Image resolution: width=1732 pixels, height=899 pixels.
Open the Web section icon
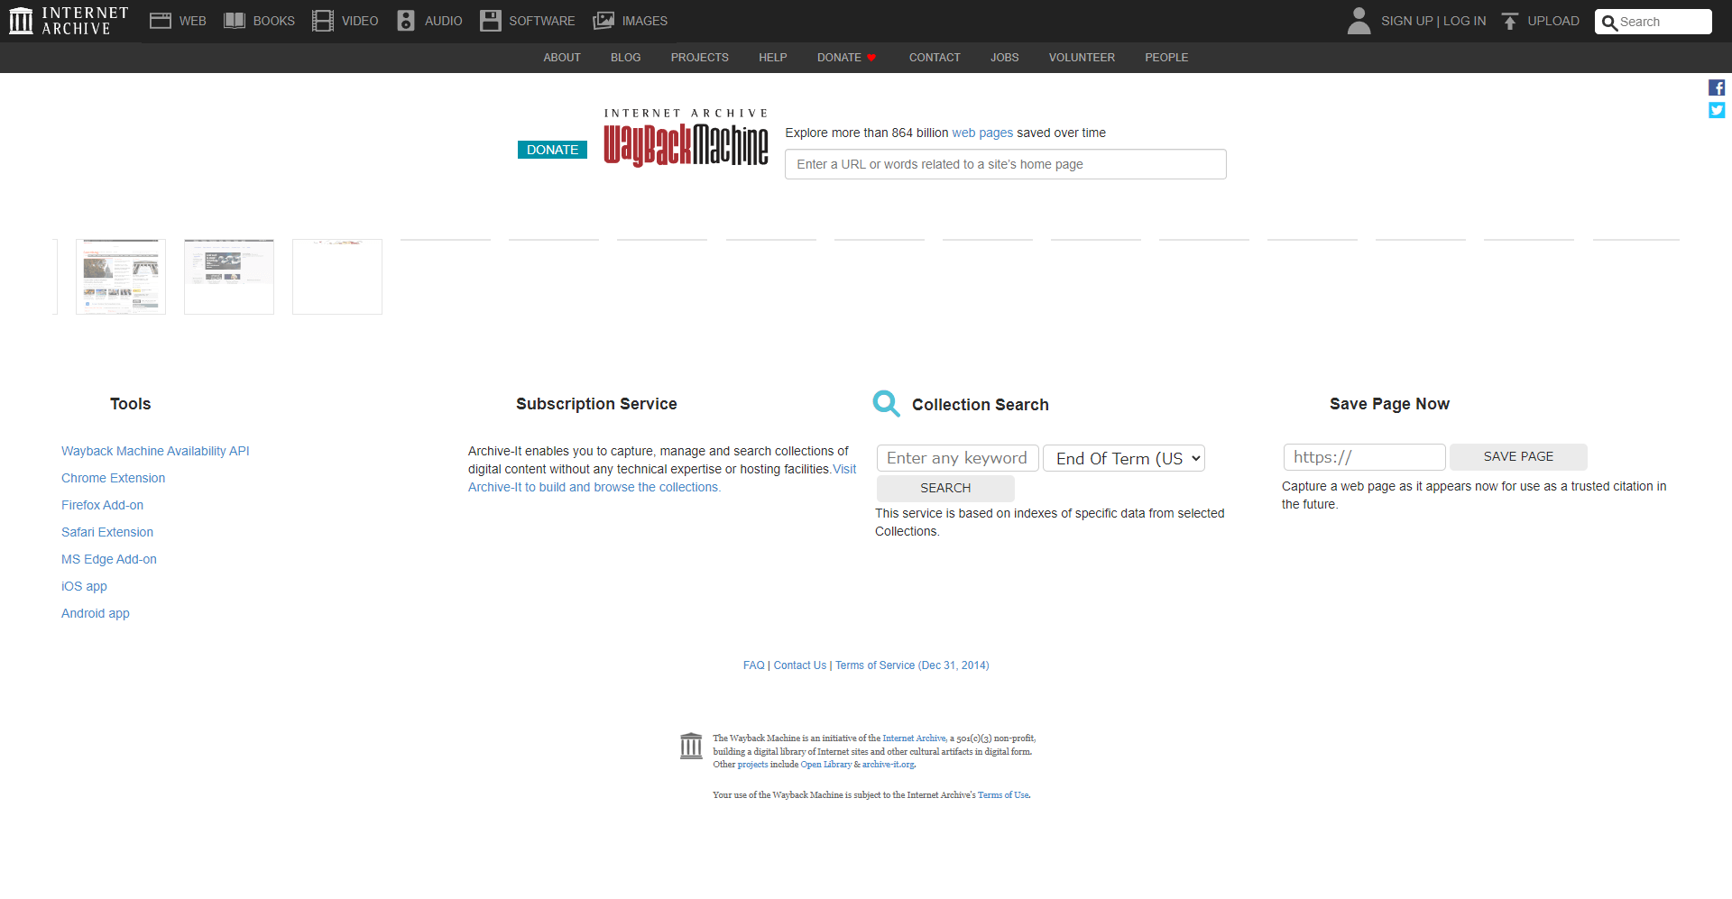[x=161, y=21]
